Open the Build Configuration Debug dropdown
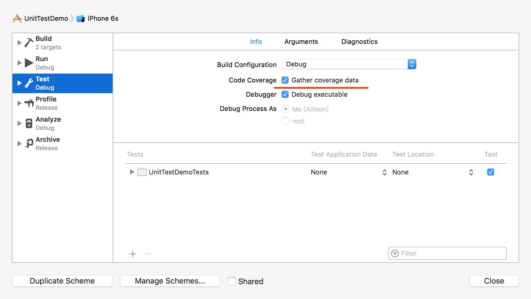 tap(349, 64)
